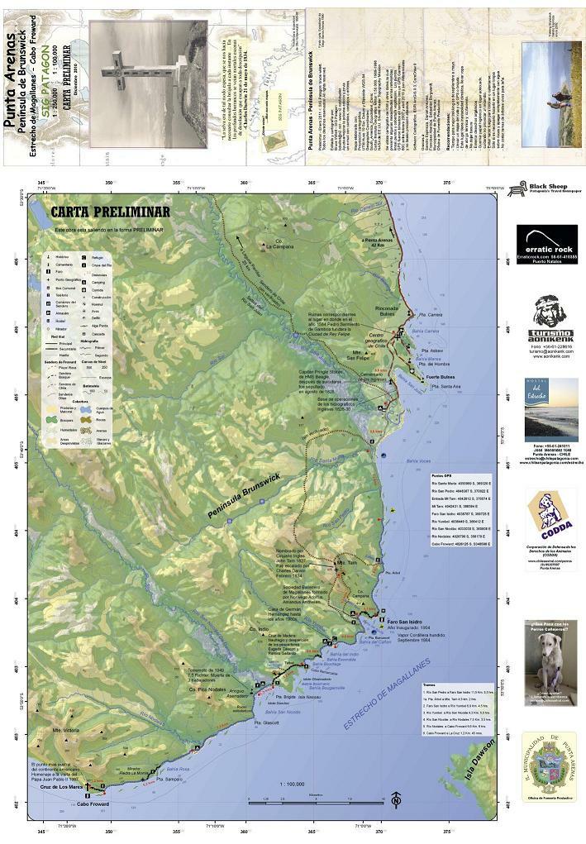Open the stray dog photo advertisement
This screenshot has height=844, width=586.
tap(551, 662)
